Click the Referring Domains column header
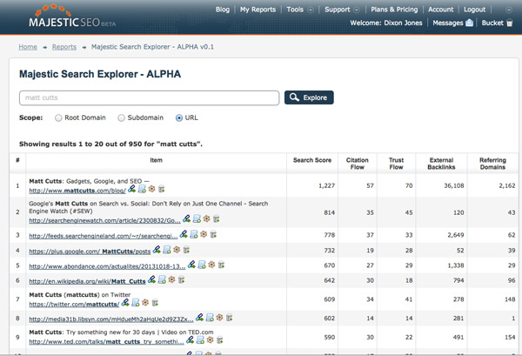The width and height of the screenshot is (522, 356). (492, 164)
